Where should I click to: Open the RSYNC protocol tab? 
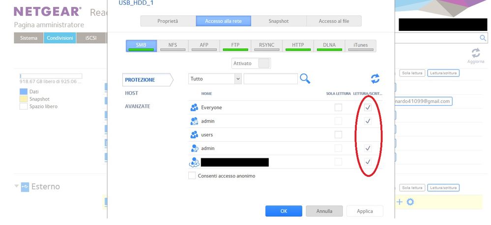(266, 46)
